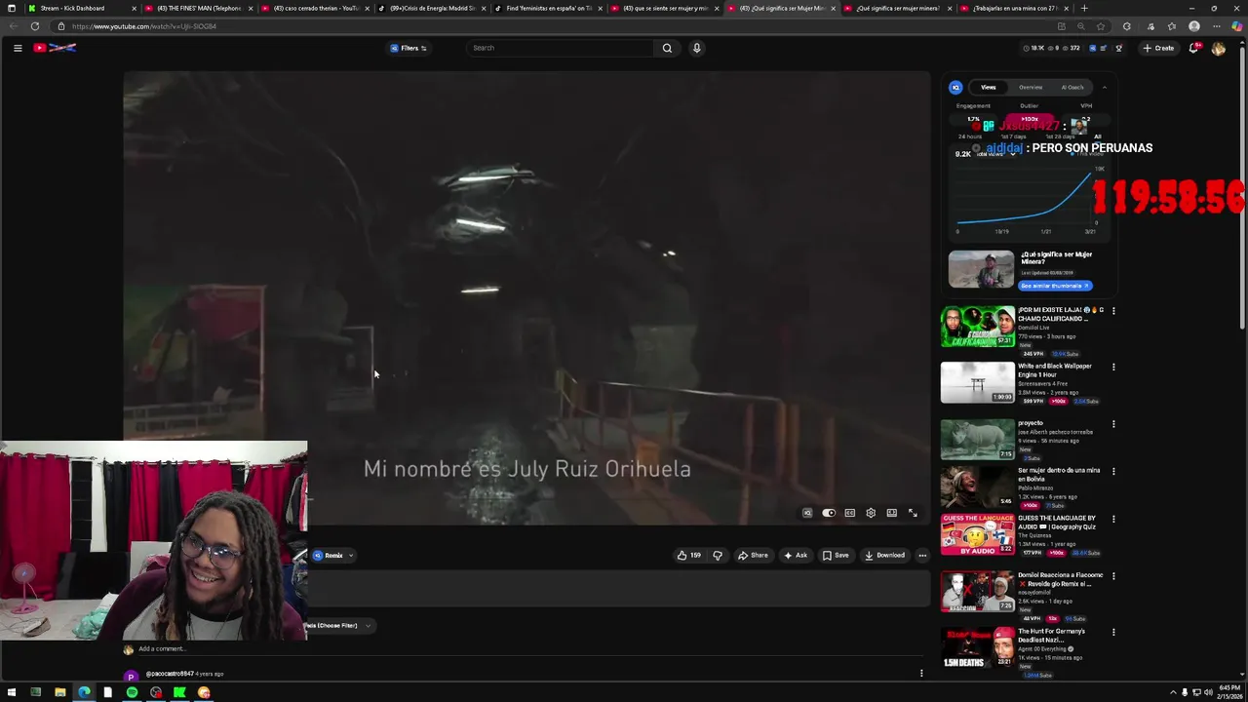Open the player settings gear
The width and height of the screenshot is (1248, 702).
[x=871, y=513]
